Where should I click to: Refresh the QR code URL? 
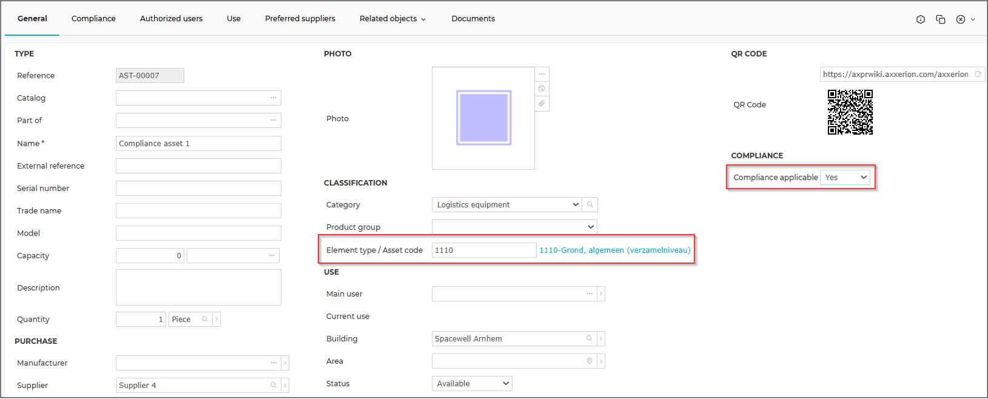(978, 74)
